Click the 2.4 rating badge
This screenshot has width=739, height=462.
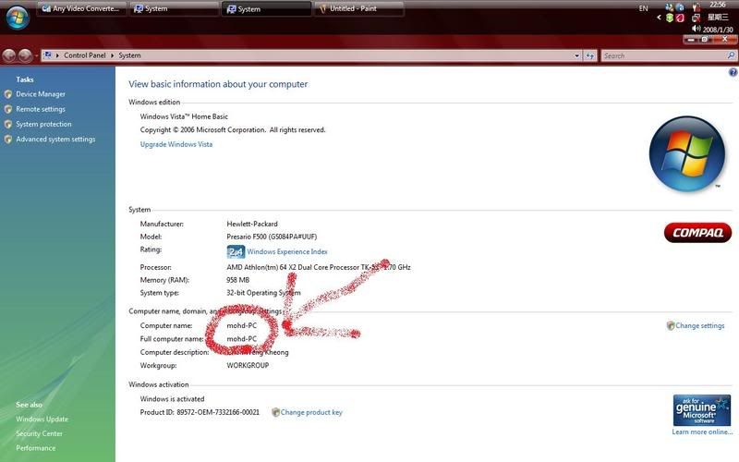(x=236, y=251)
